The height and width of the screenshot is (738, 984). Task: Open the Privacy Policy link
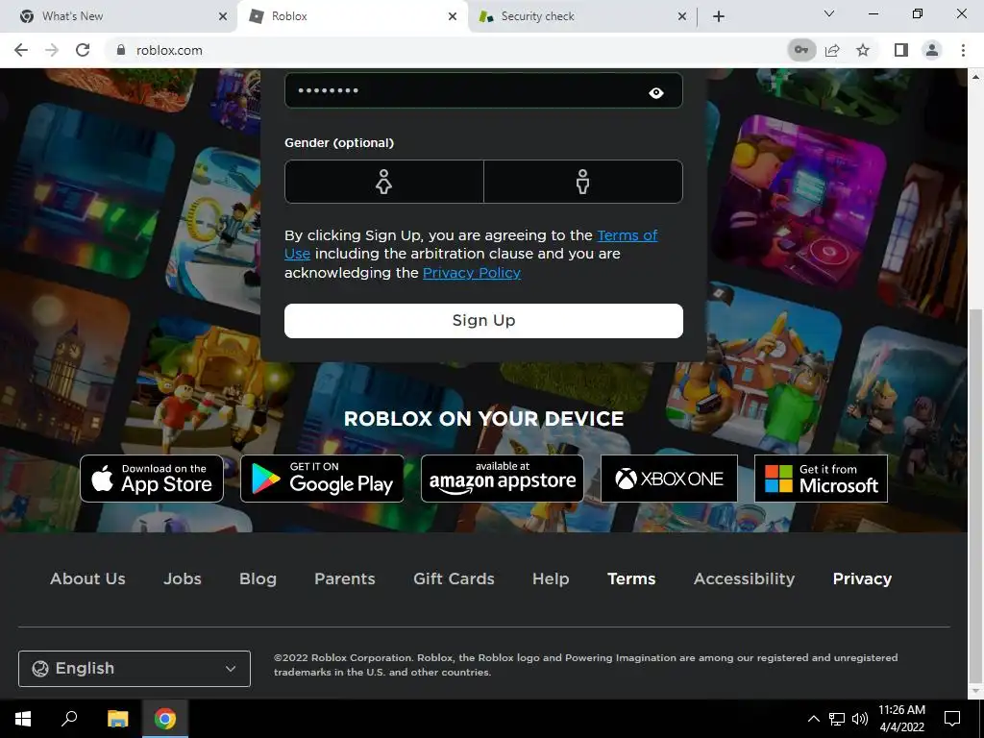471,272
